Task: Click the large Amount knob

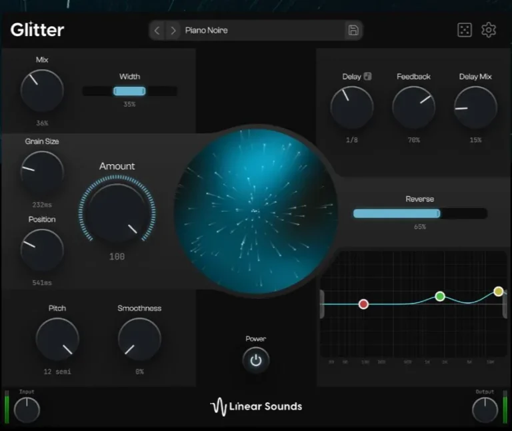Action: pos(117,213)
